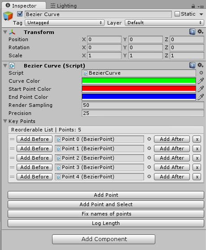Click the Transform axes icon
Image resolution: width=206 pixels, height=250 pixels.
click(12, 32)
